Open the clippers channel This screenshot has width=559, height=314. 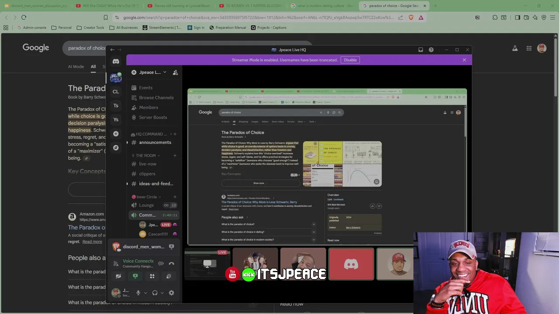(154, 174)
